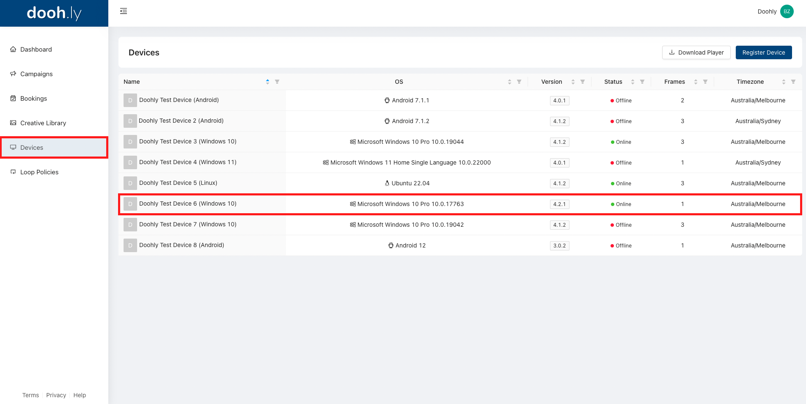Open Loop Policies using its sidebar icon
Image resolution: width=806 pixels, height=404 pixels.
point(13,171)
